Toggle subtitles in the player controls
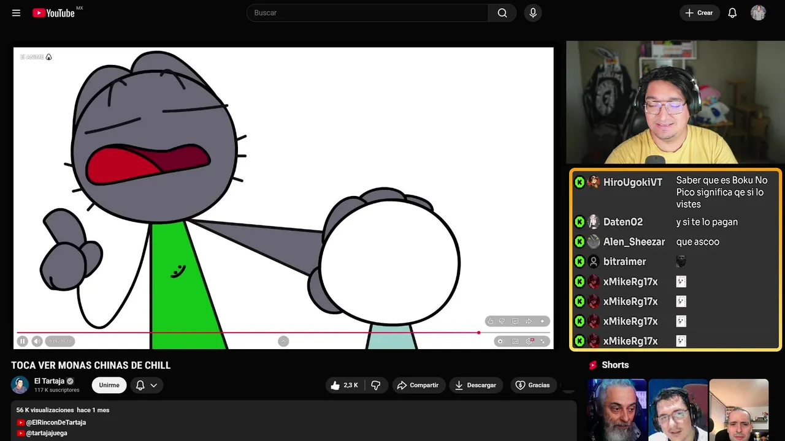This screenshot has width=785, height=441. coord(515,341)
